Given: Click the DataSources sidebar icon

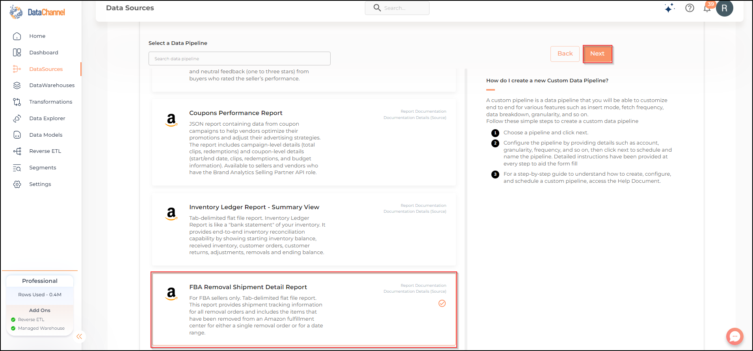Looking at the screenshot, I should click(17, 69).
